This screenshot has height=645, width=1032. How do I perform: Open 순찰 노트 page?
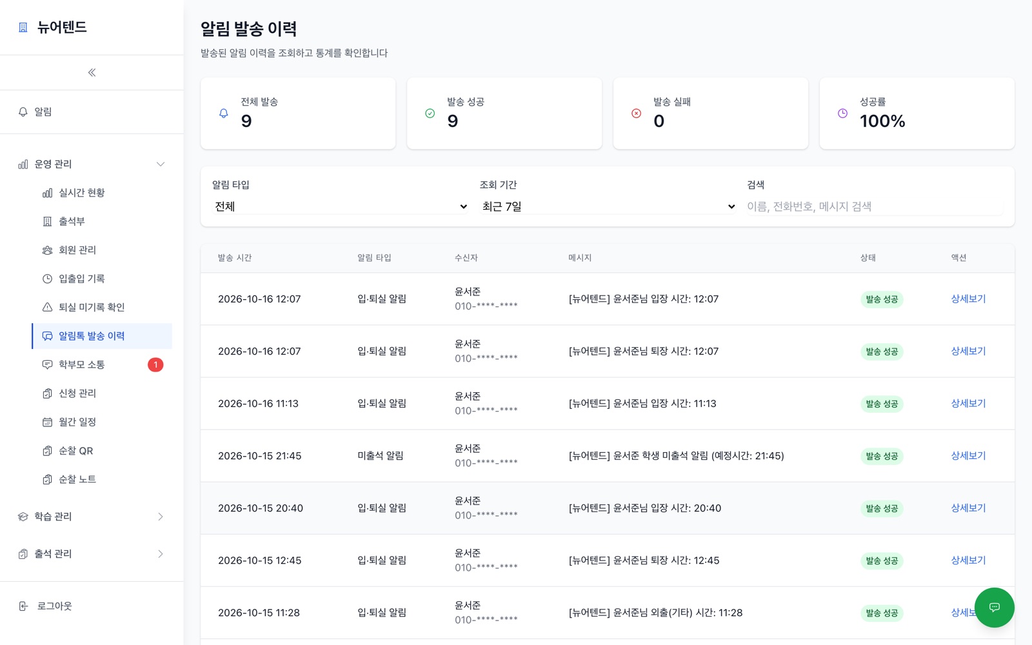(x=102, y=480)
